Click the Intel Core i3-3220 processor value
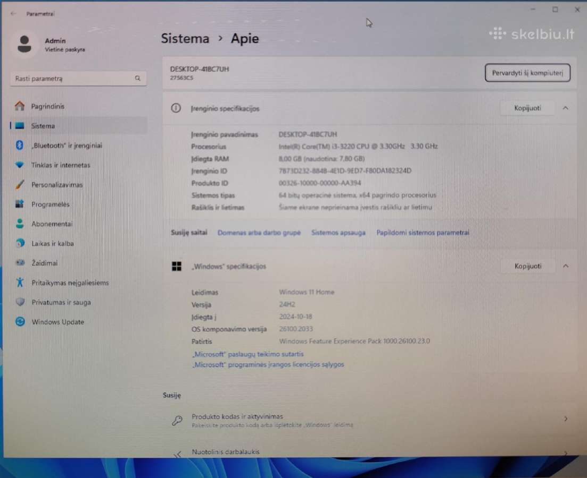The image size is (587, 478). (358, 146)
